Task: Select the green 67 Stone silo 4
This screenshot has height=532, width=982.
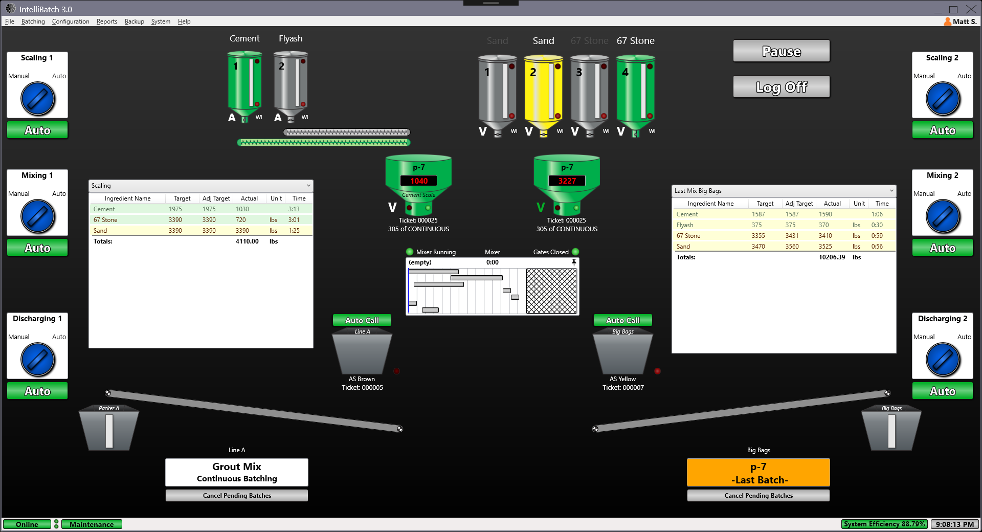Action: click(x=636, y=95)
